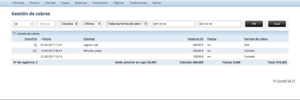Toggle the Listado de cobros checkbox

(14, 34)
